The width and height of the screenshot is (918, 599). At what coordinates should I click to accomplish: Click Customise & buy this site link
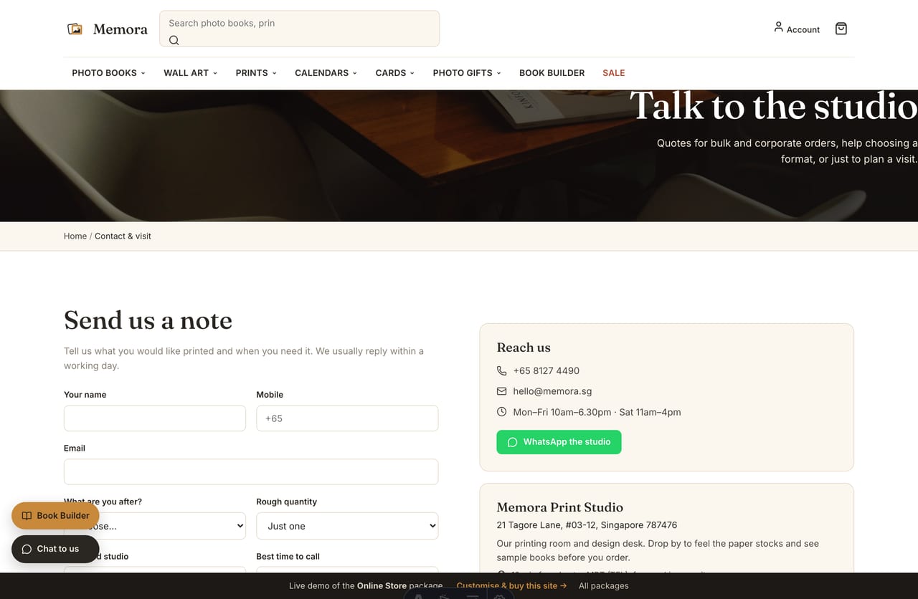point(511,585)
